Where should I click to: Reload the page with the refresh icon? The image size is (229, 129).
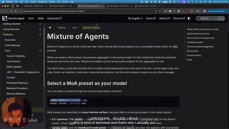click(11, 11)
